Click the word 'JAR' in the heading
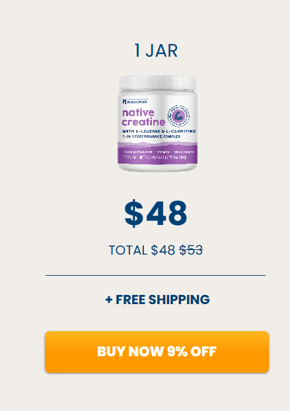290x411 pixels. (162, 51)
